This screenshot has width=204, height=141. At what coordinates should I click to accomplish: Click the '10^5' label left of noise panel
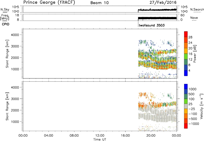(x=16, y=7)
